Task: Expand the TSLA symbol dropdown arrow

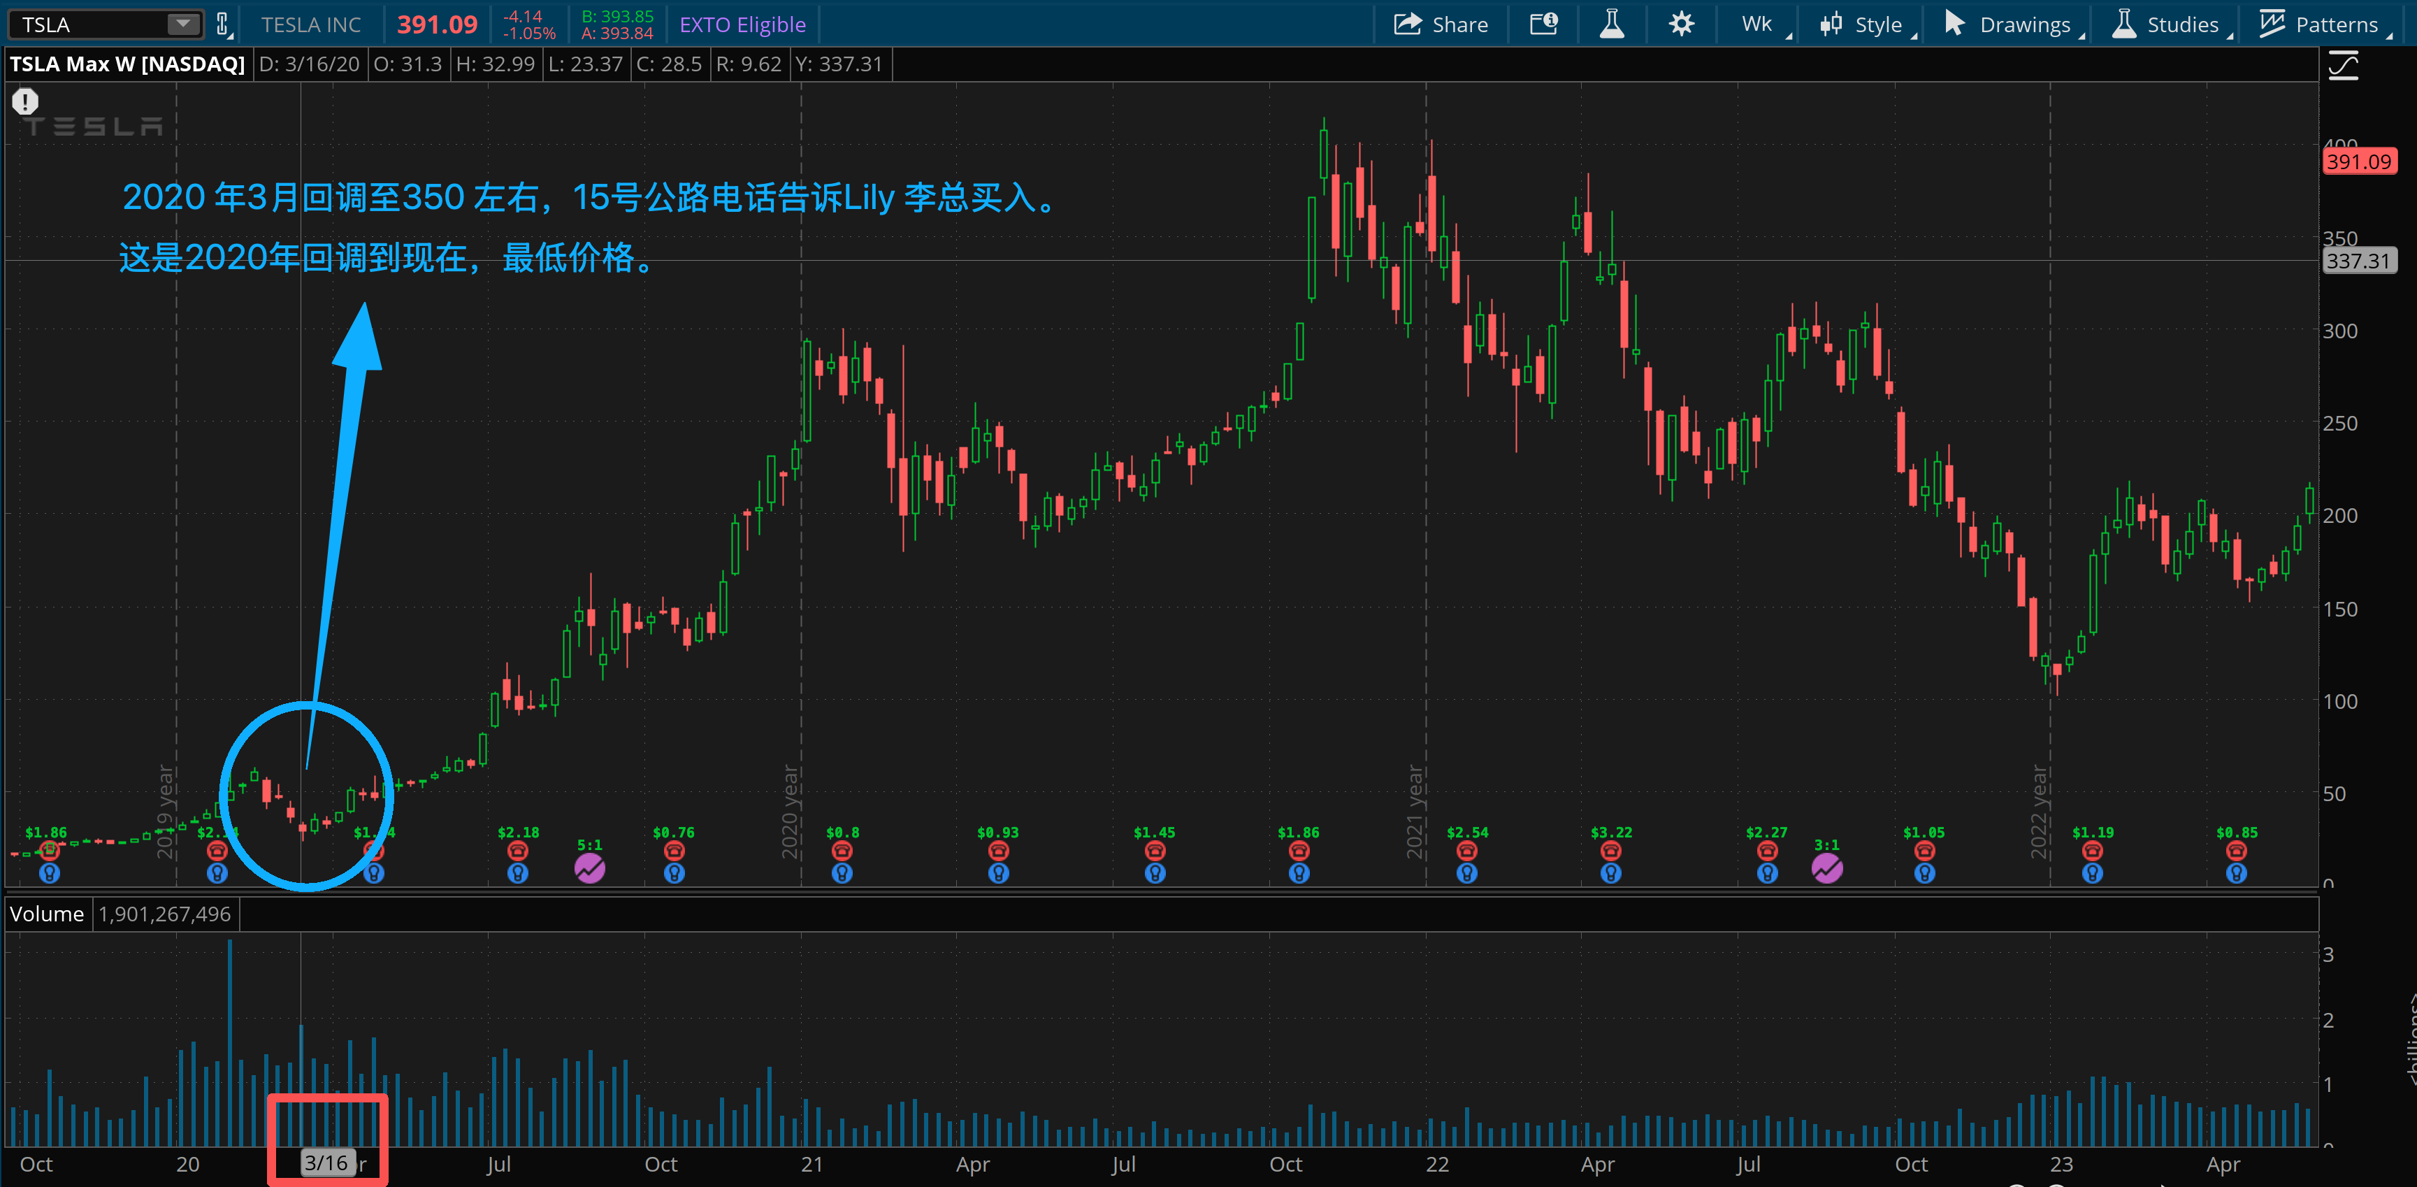Action: tap(183, 24)
